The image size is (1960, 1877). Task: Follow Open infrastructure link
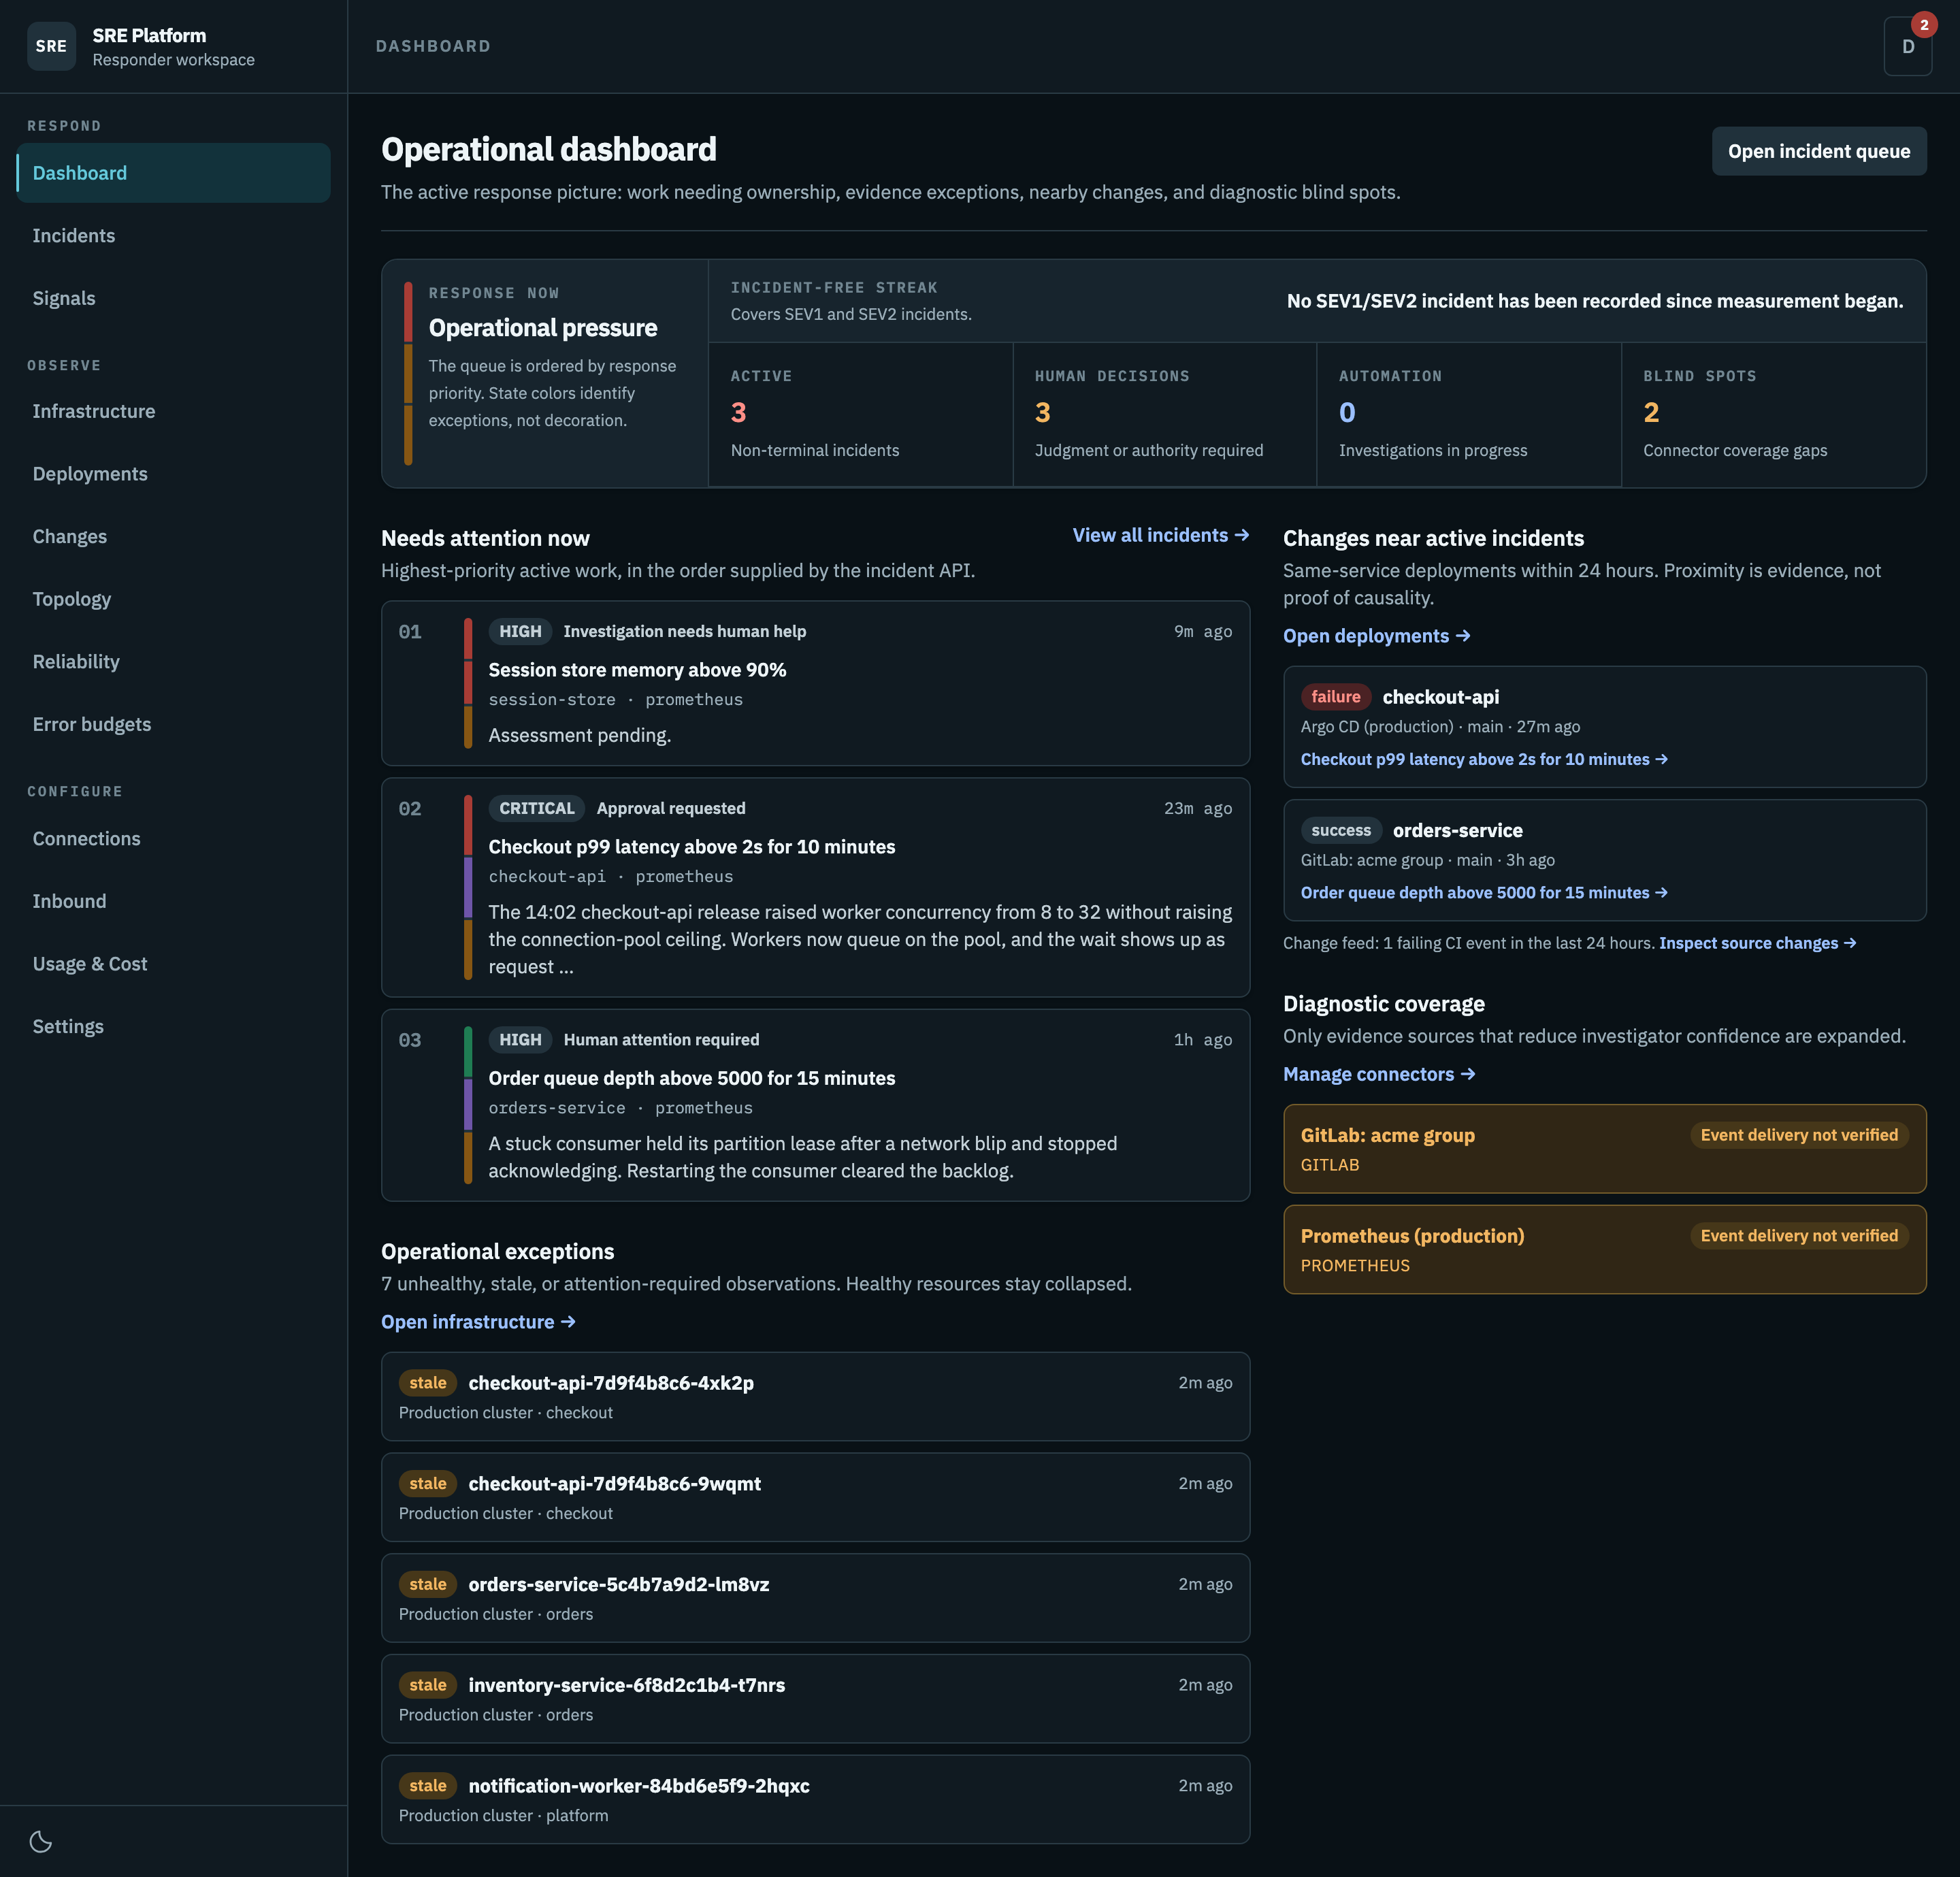(x=478, y=1322)
